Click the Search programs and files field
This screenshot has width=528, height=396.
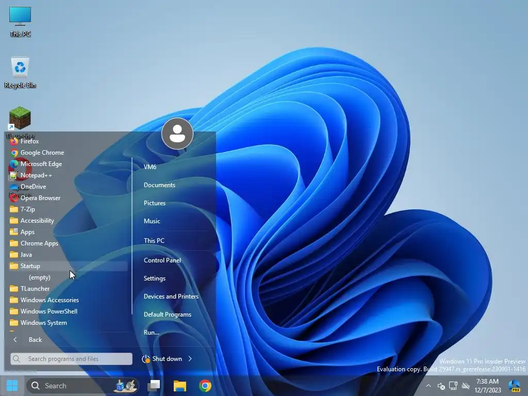coord(71,359)
